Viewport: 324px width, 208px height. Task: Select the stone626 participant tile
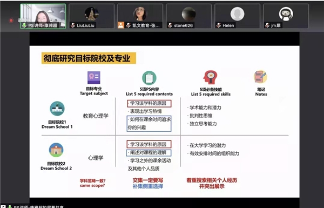[x=188, y=16]
